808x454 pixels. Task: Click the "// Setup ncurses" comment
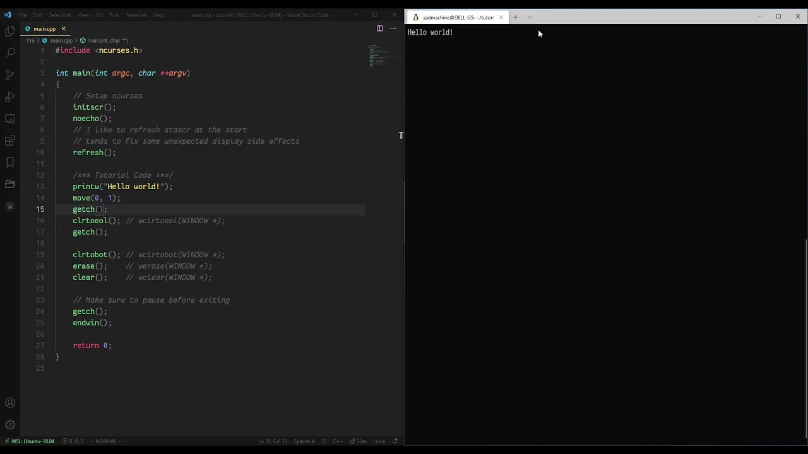point(108,96)
